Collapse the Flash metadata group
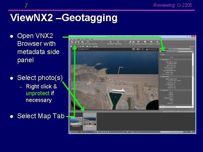The width and height of the screenshot is (203, 152). [160, 55]
